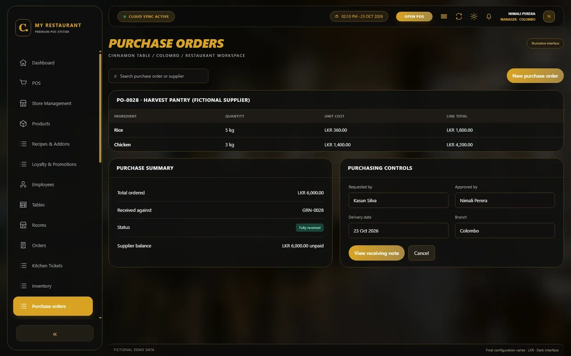
Task: Click the LKR 6,000.00 unpaid supplier balance
Action: [x=303, y=246]
